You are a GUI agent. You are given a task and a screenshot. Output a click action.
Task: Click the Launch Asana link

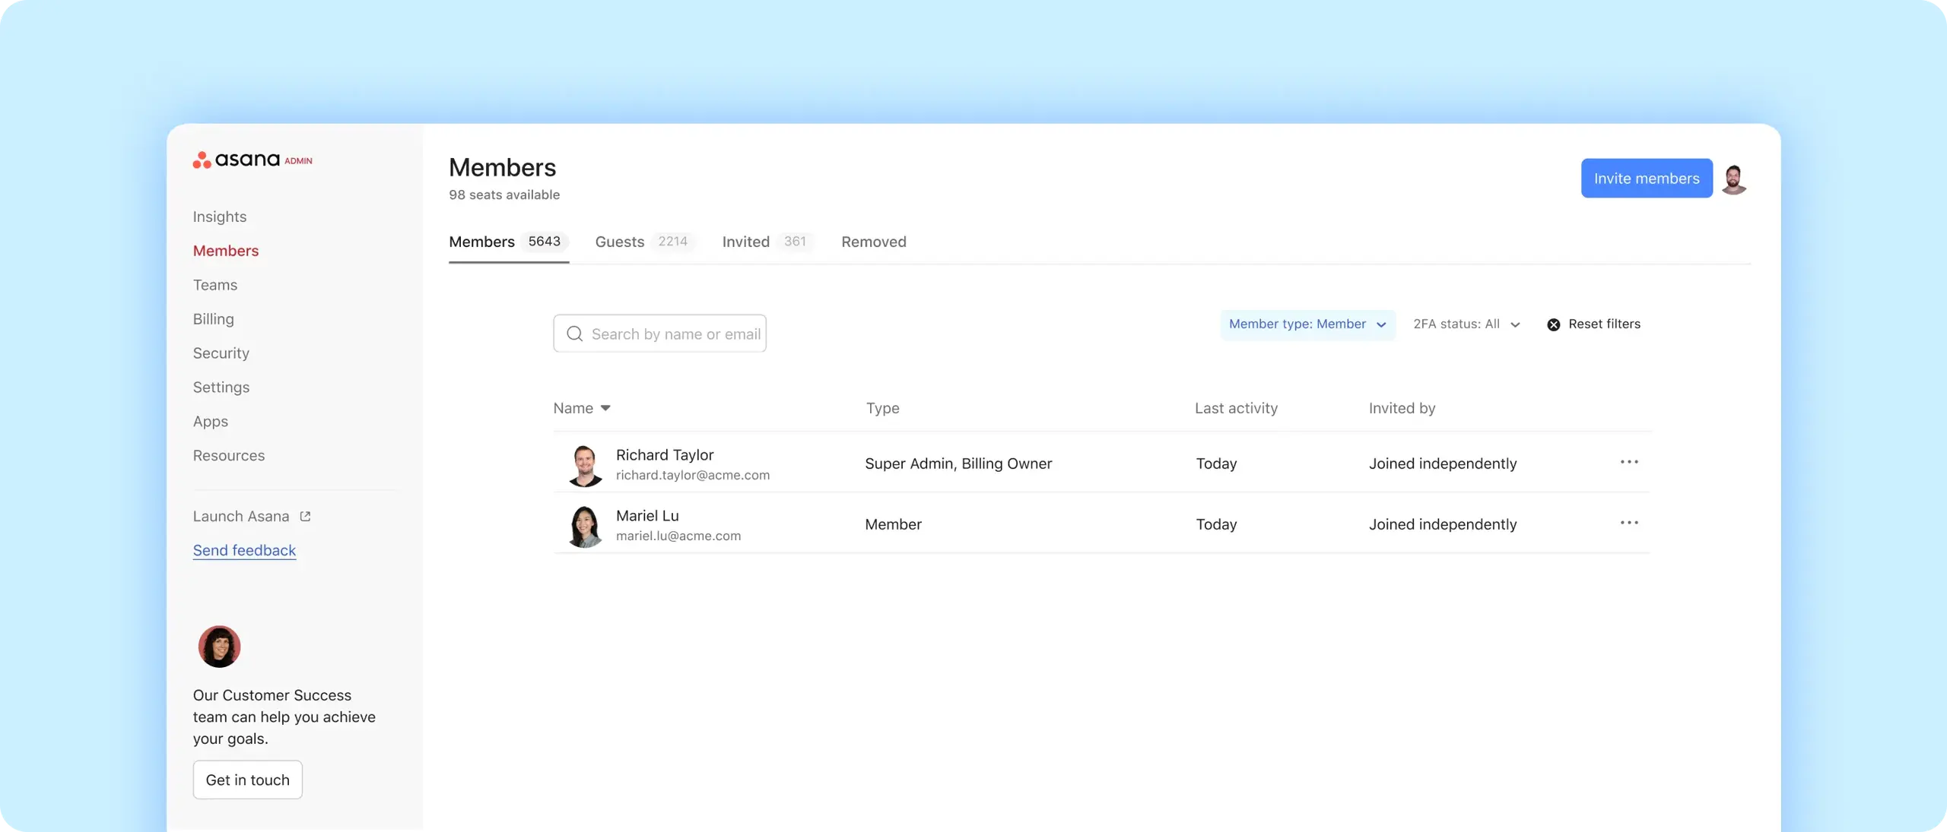click(241, 517)
